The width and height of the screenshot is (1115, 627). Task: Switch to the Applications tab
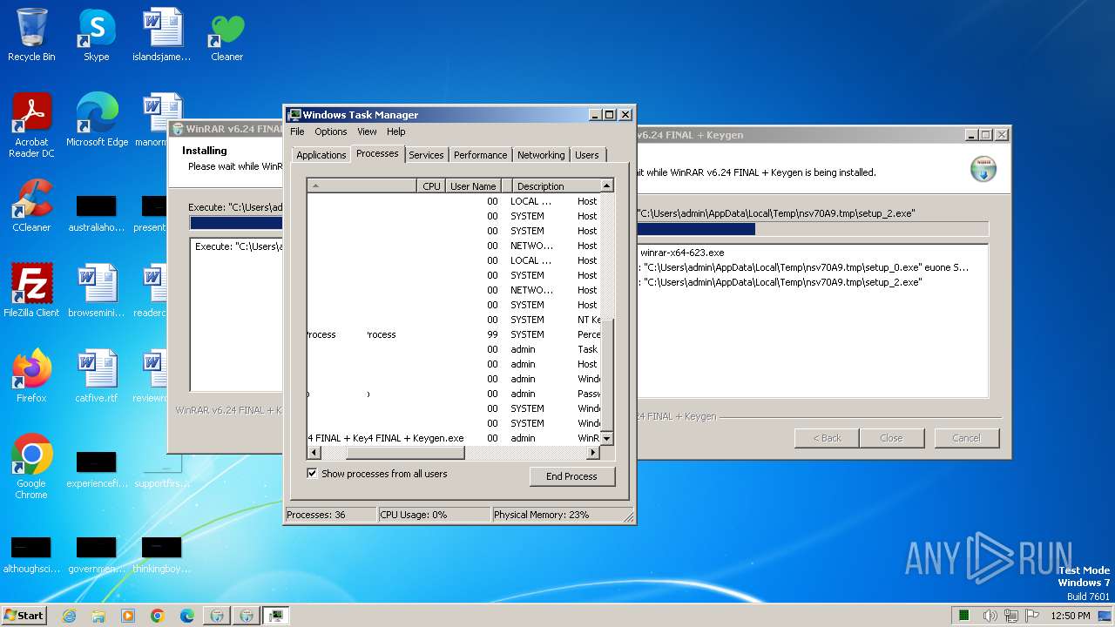321,155
